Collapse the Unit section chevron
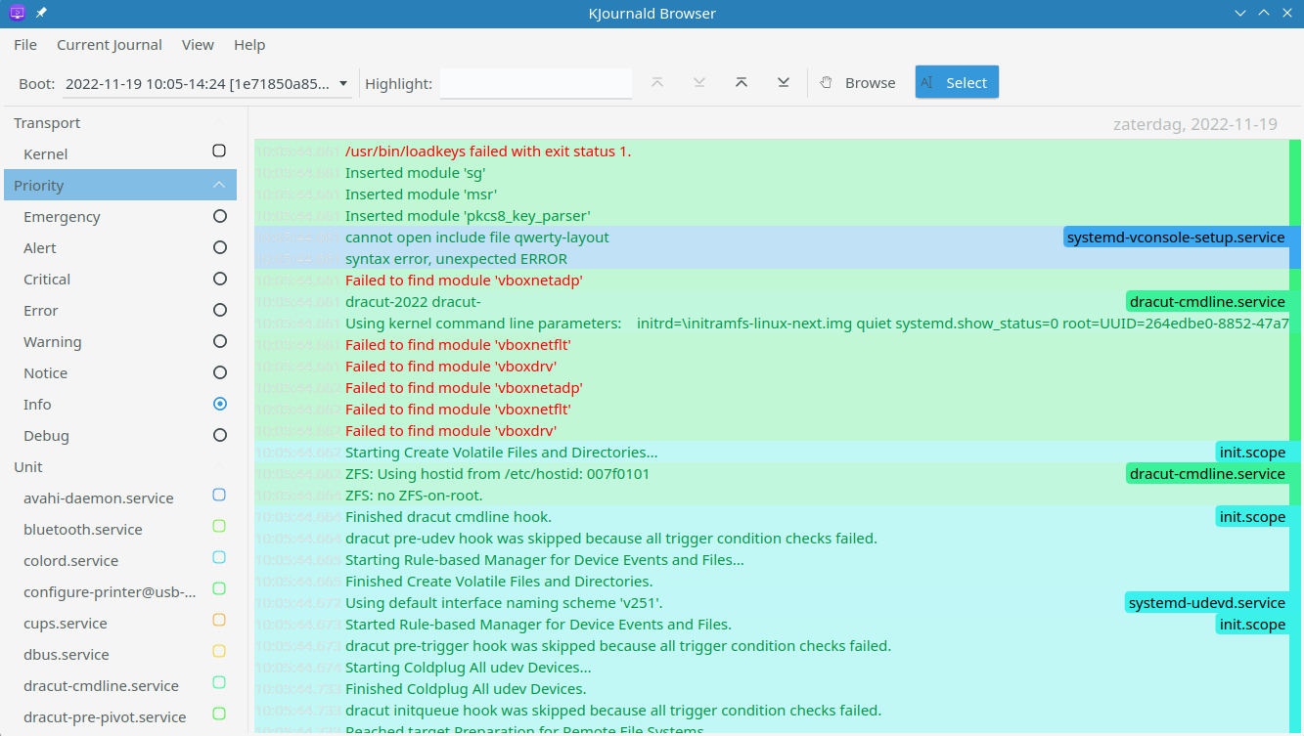Screen dimensions: 1304x736 coord(219,466)
